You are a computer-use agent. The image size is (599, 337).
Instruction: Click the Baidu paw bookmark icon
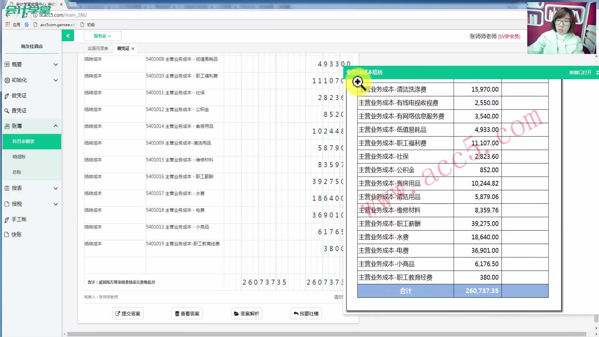(x=27, y=25)
